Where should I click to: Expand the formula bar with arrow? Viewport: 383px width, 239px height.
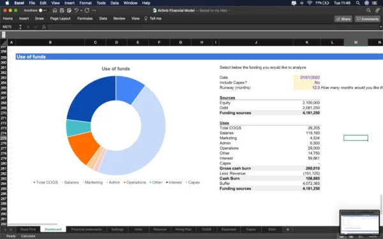pos(380,27)
